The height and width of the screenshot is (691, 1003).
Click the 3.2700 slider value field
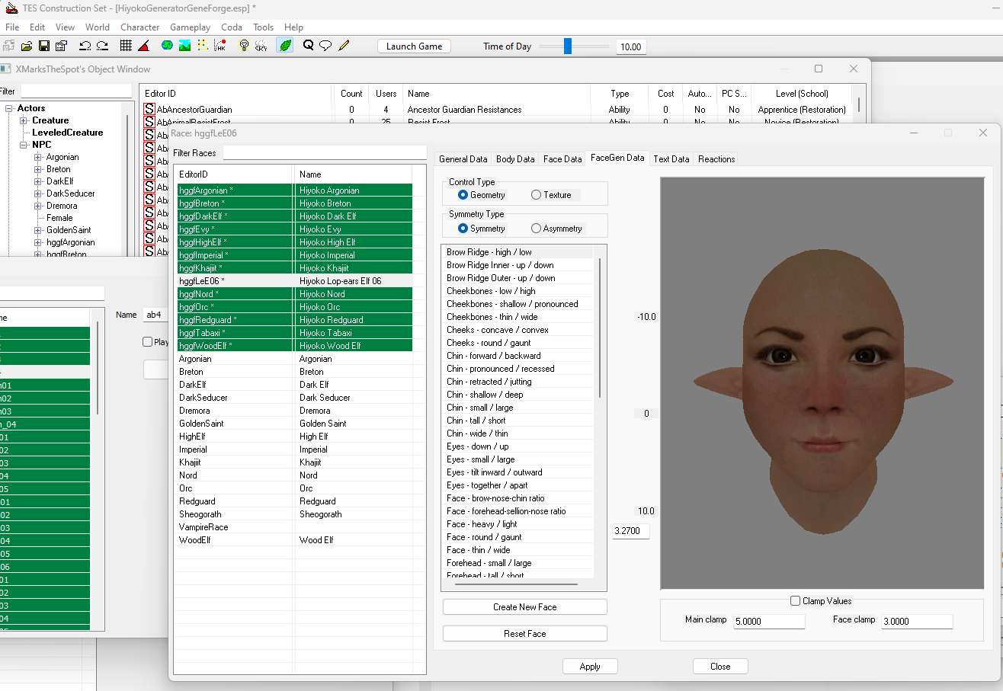click(x=631, y=532)
